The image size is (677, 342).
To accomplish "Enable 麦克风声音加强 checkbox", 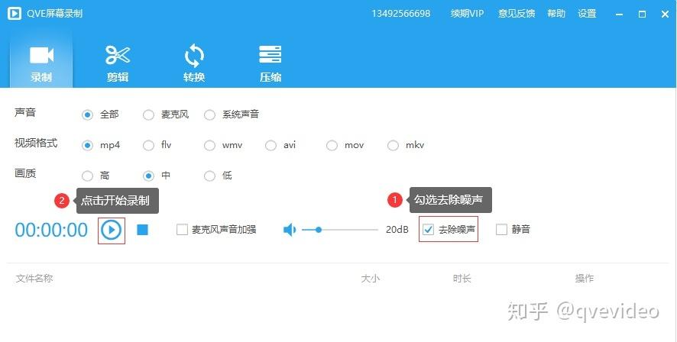I will coord(182,230).
